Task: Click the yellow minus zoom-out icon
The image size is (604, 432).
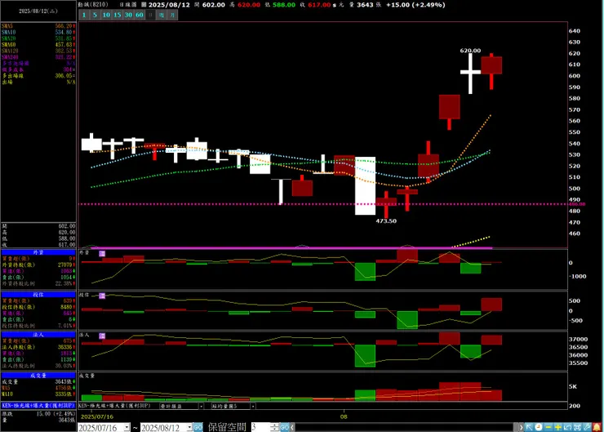Action: 548,427
